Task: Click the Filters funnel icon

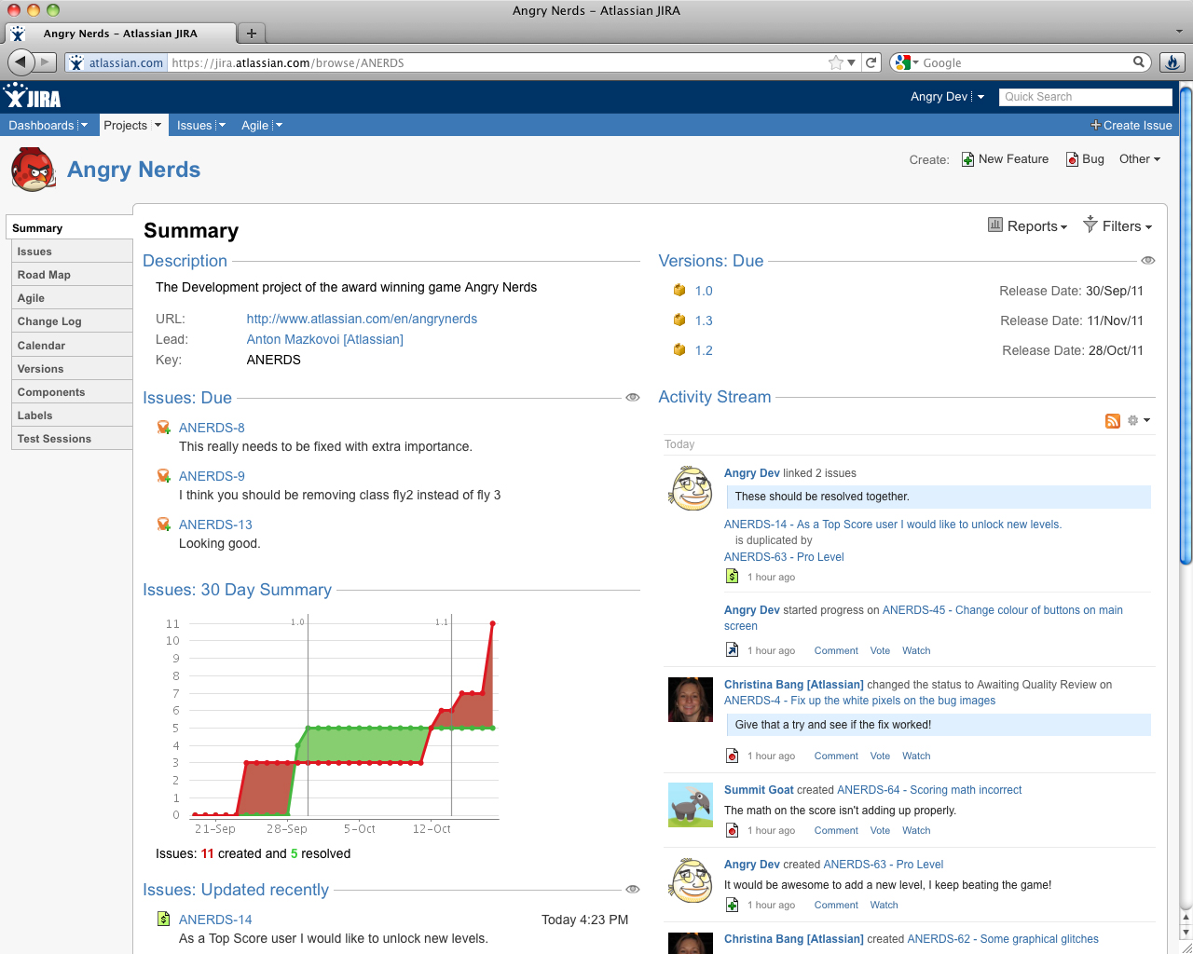Action: pos(1090,225)
